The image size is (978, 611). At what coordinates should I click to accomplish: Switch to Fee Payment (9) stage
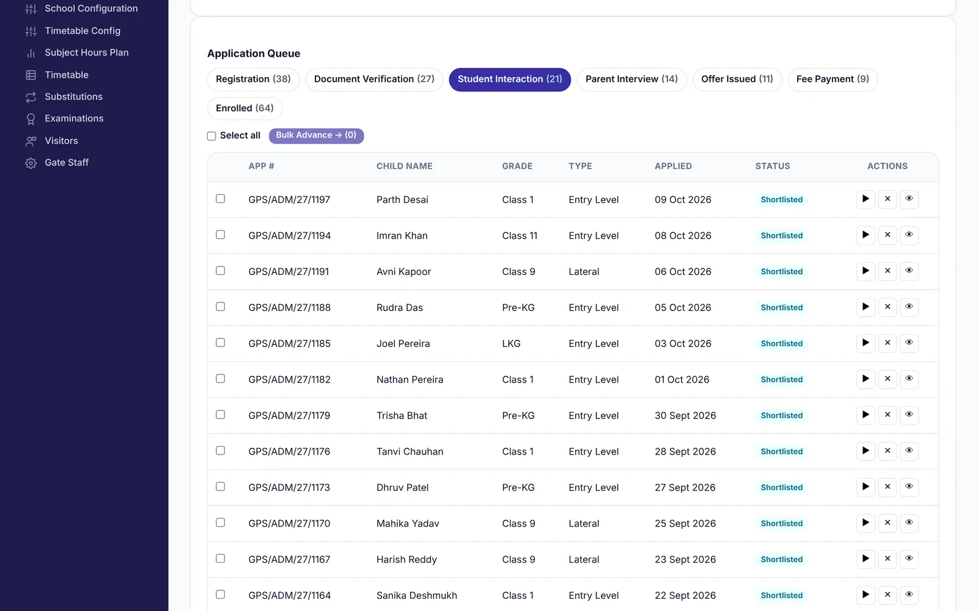833,79
